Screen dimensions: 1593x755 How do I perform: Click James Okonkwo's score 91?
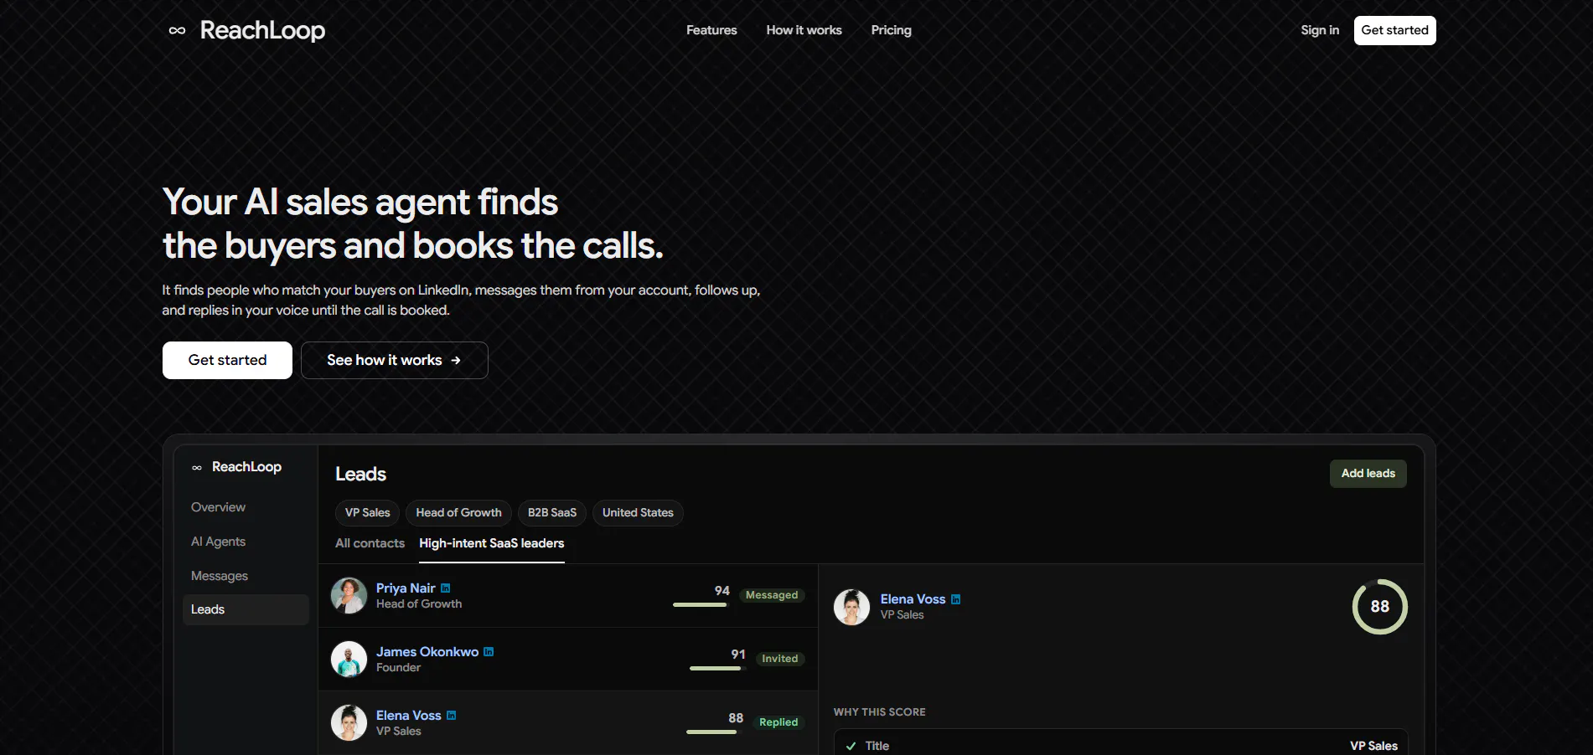pos(738,655)
